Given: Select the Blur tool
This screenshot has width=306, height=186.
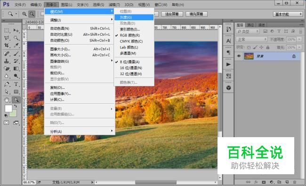Looking at the screenshot, I should click(7, 76).
